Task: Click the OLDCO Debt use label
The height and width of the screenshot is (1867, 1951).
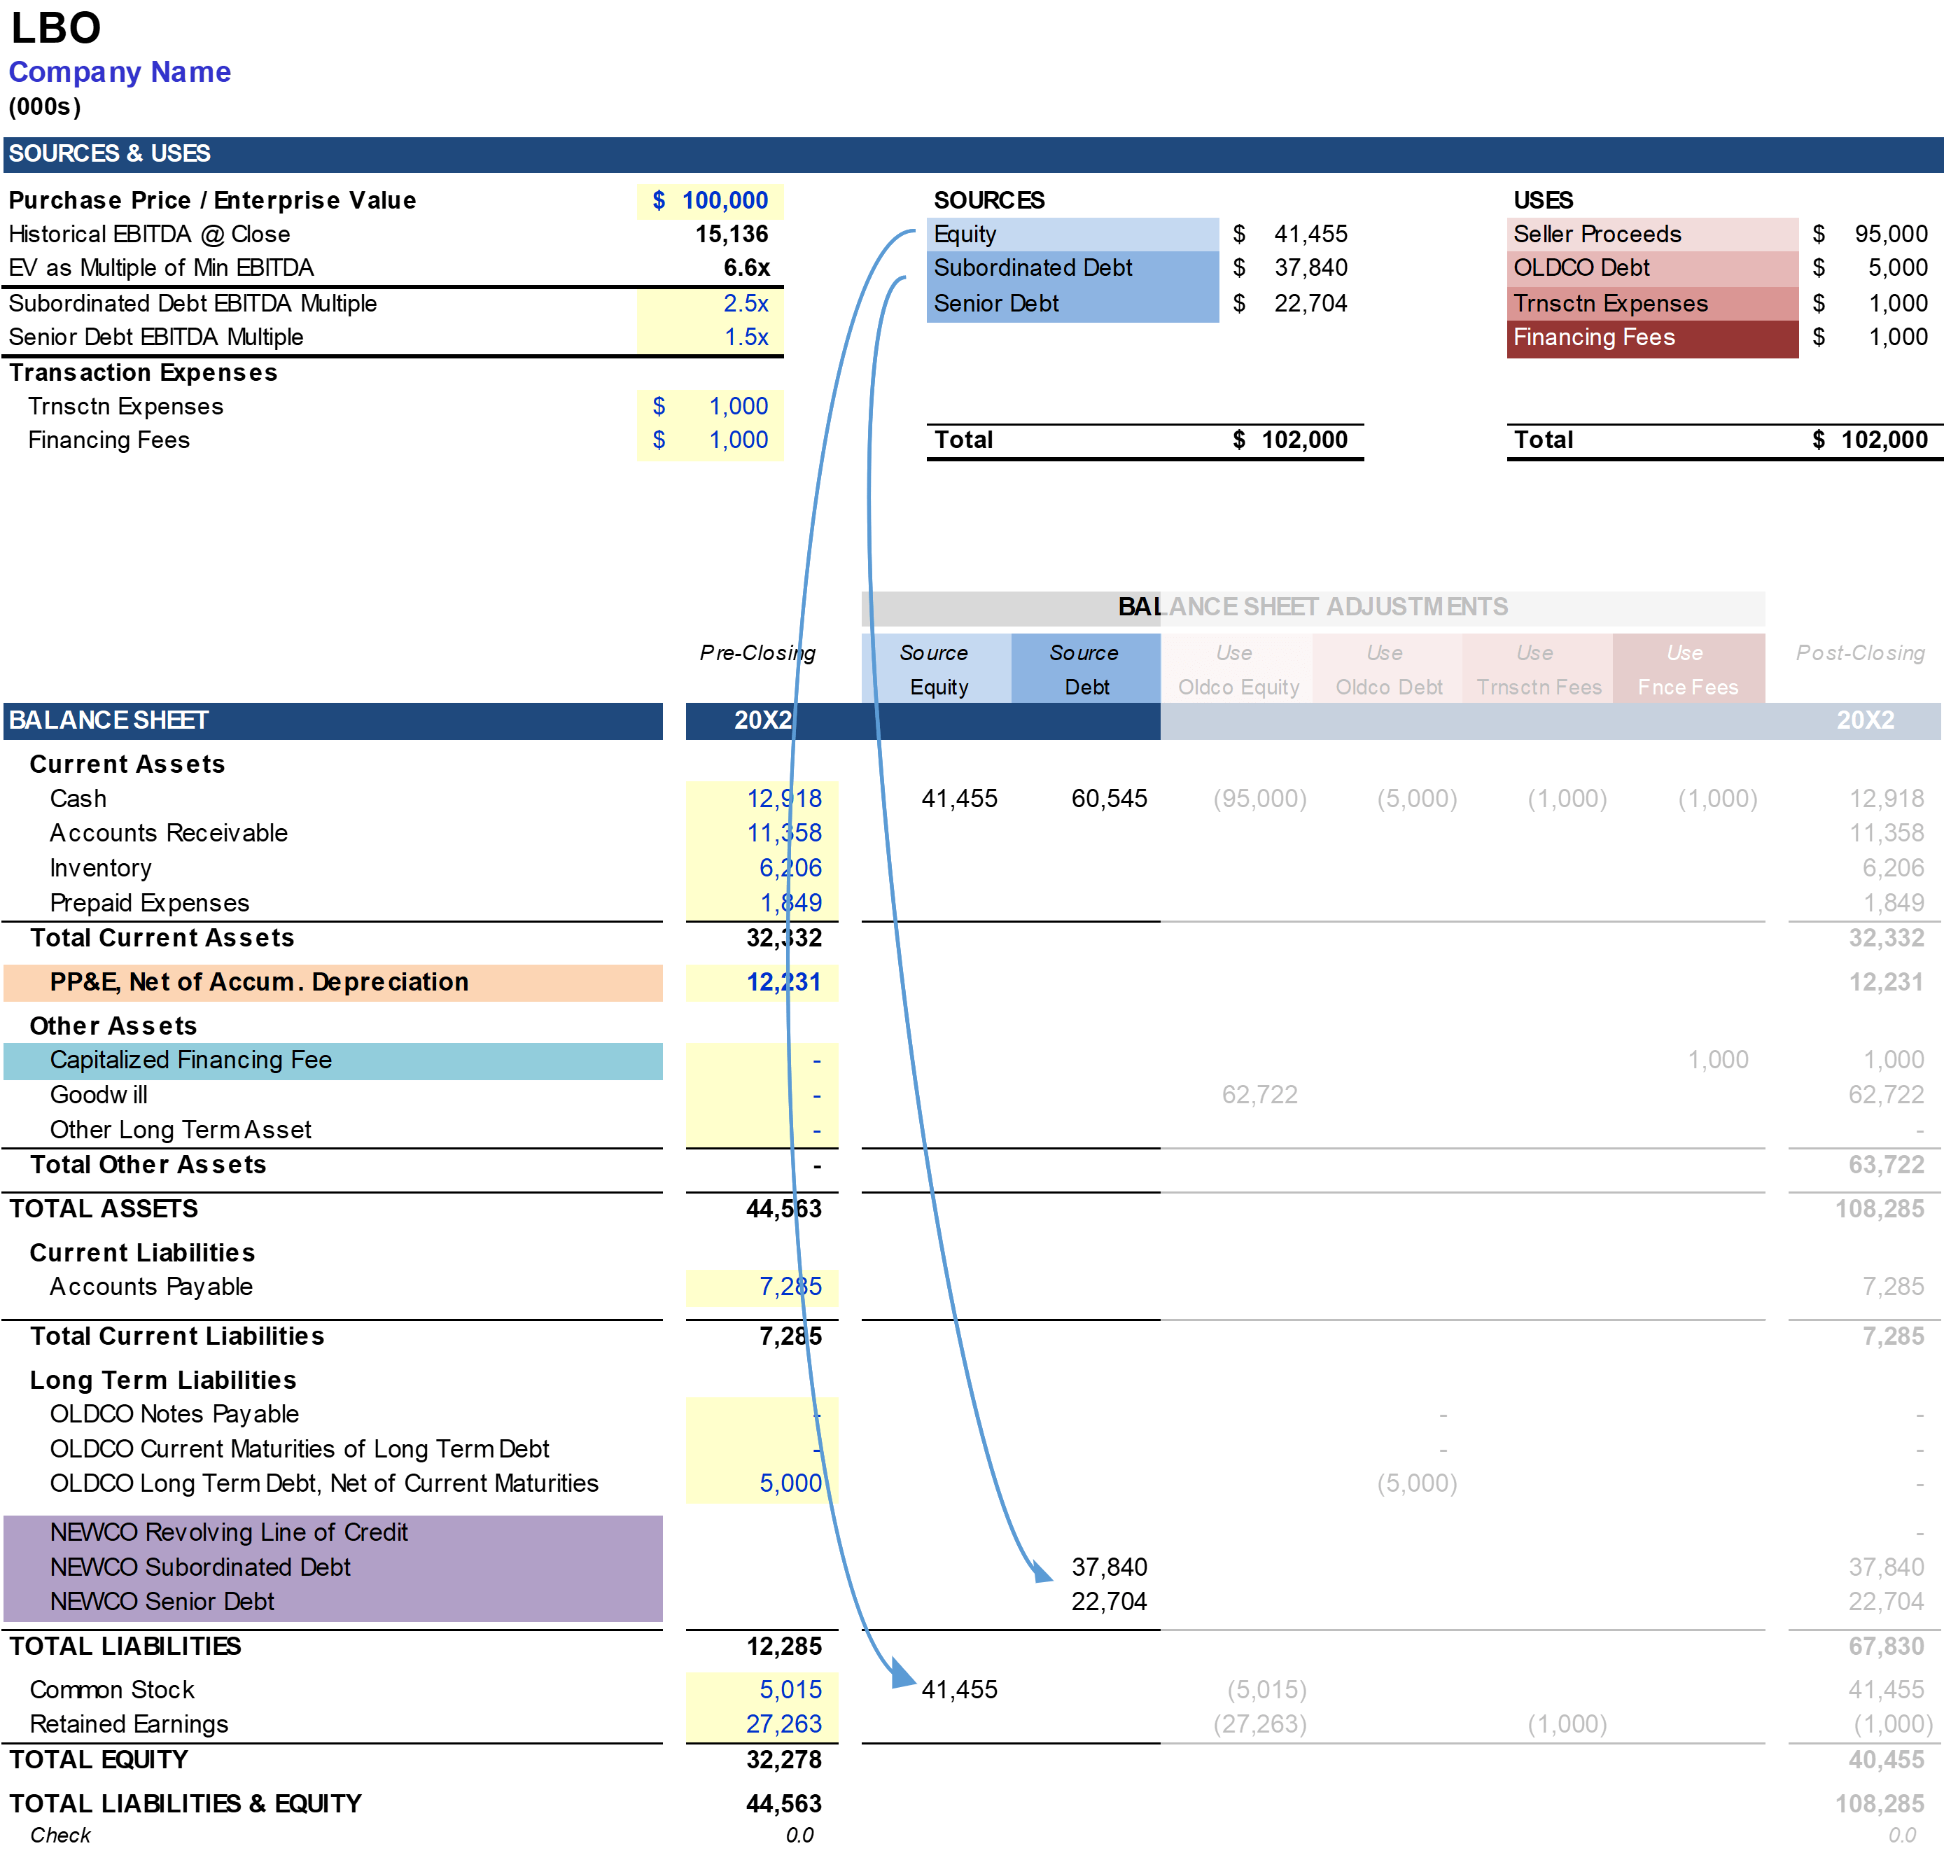Action: tap(1652, 267)
